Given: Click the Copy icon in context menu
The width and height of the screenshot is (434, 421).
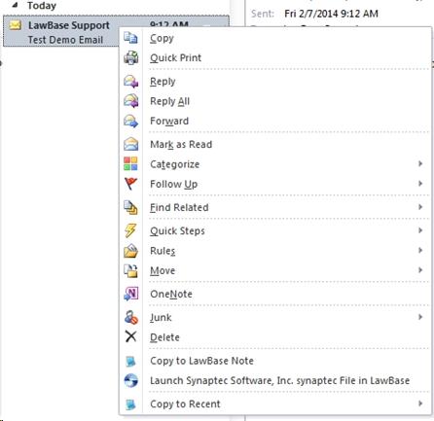Looking at the screenshot, I should pyautogui.click(x=130, y=38).
